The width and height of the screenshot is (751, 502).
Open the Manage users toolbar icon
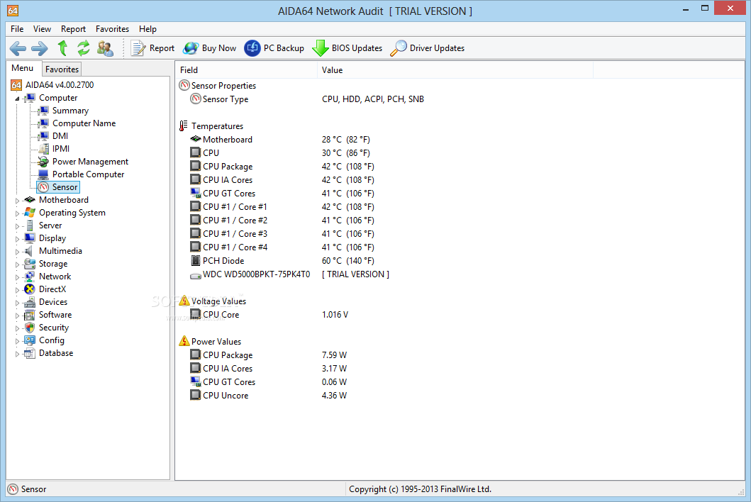(x=105, y=48)
